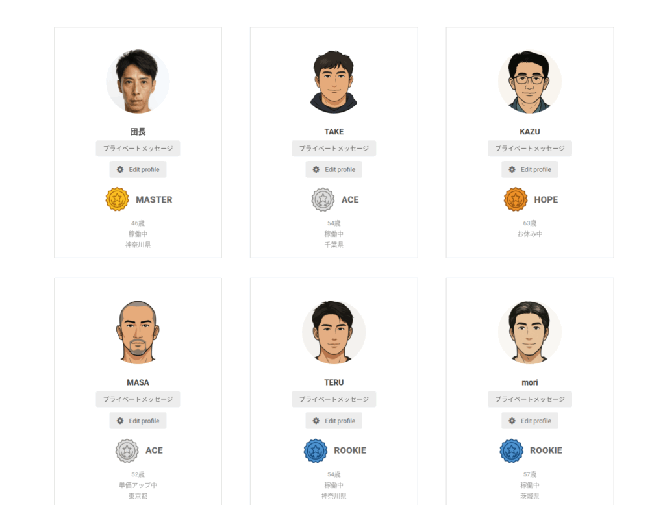The width and height of the screenshot is (665, 505).
Task: Send private message to 団長
Action: [x=138, y=149]
